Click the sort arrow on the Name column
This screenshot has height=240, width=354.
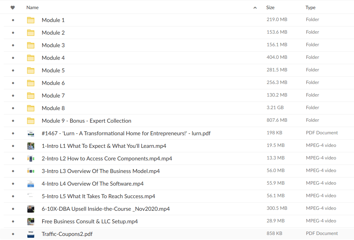click(x=255, y=7)
